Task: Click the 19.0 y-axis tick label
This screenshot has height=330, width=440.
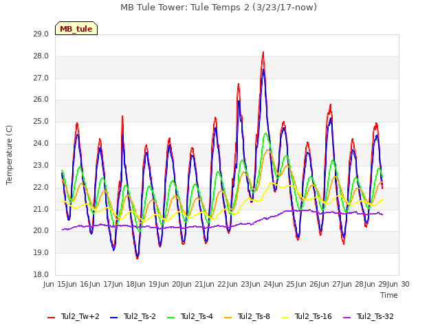Action: 41,253
